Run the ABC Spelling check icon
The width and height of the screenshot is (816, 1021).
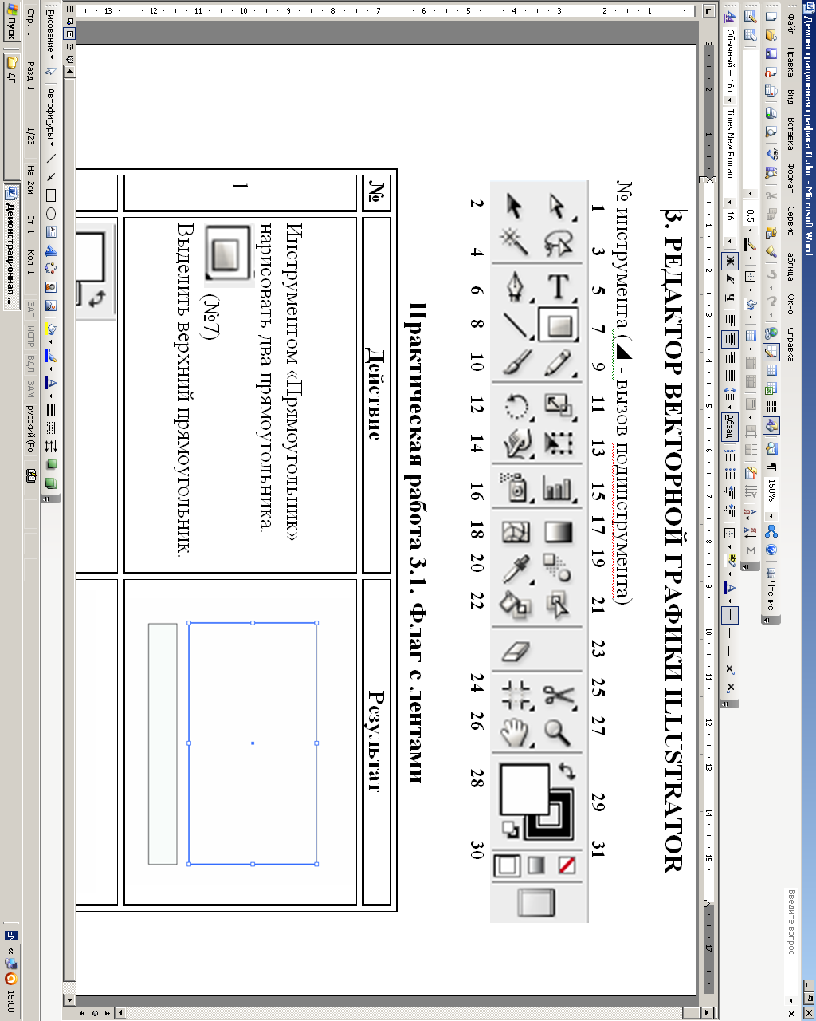point(771,154)
